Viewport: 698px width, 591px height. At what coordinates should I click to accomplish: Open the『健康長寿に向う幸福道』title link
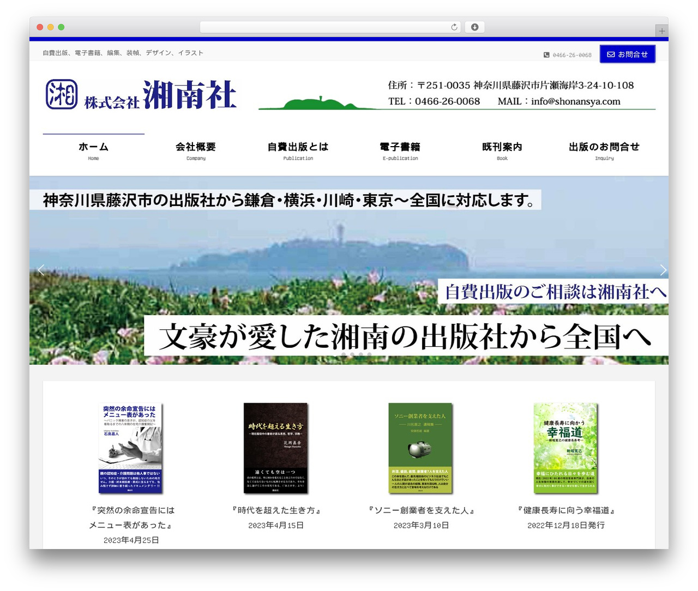(566, 510)
